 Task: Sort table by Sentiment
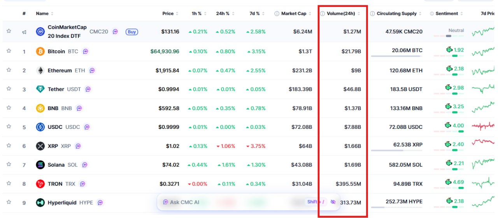[x=450, y=14]
